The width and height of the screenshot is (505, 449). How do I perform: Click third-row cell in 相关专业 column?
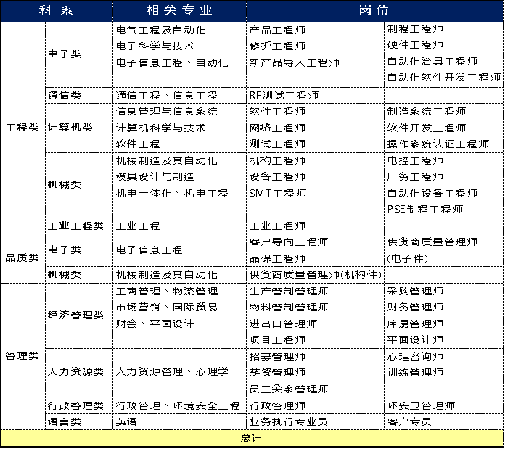coord(179,128)
